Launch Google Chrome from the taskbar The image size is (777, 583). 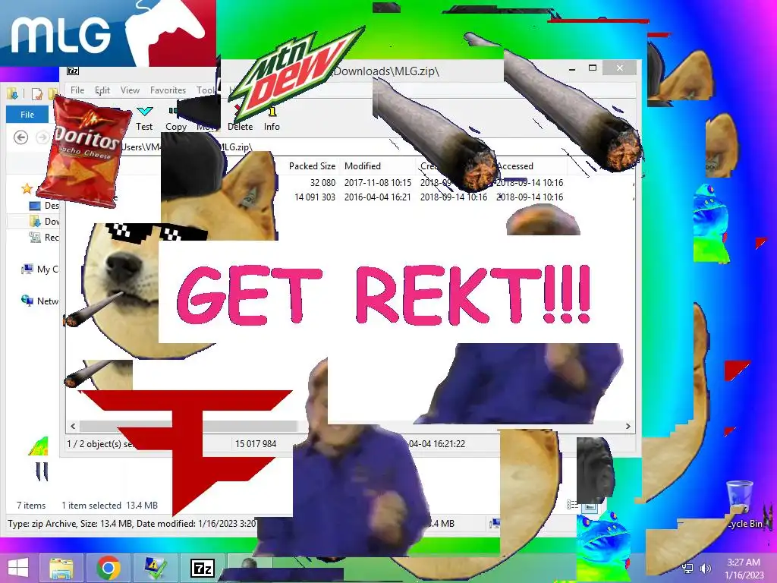click(x=109, y=568)
